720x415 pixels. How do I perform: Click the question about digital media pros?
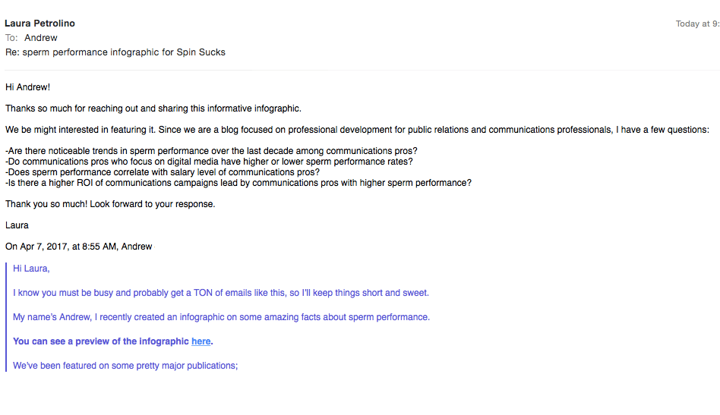tap(209, 162)
